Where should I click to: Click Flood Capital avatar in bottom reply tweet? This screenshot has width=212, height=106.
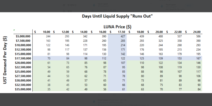(94, 102)
